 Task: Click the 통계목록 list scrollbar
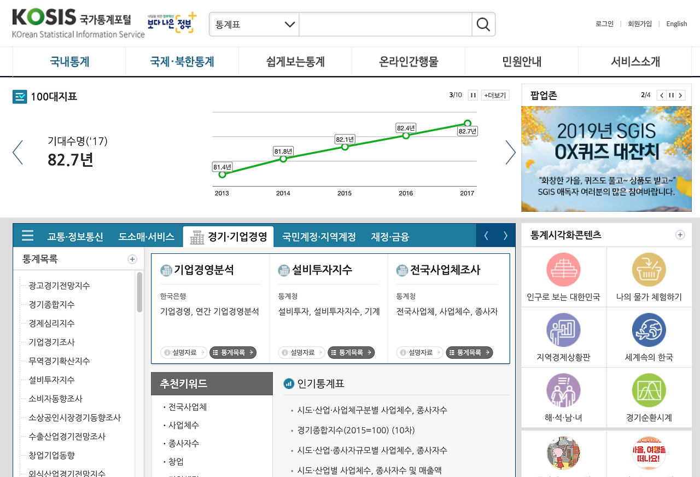(x=139, y=293)
